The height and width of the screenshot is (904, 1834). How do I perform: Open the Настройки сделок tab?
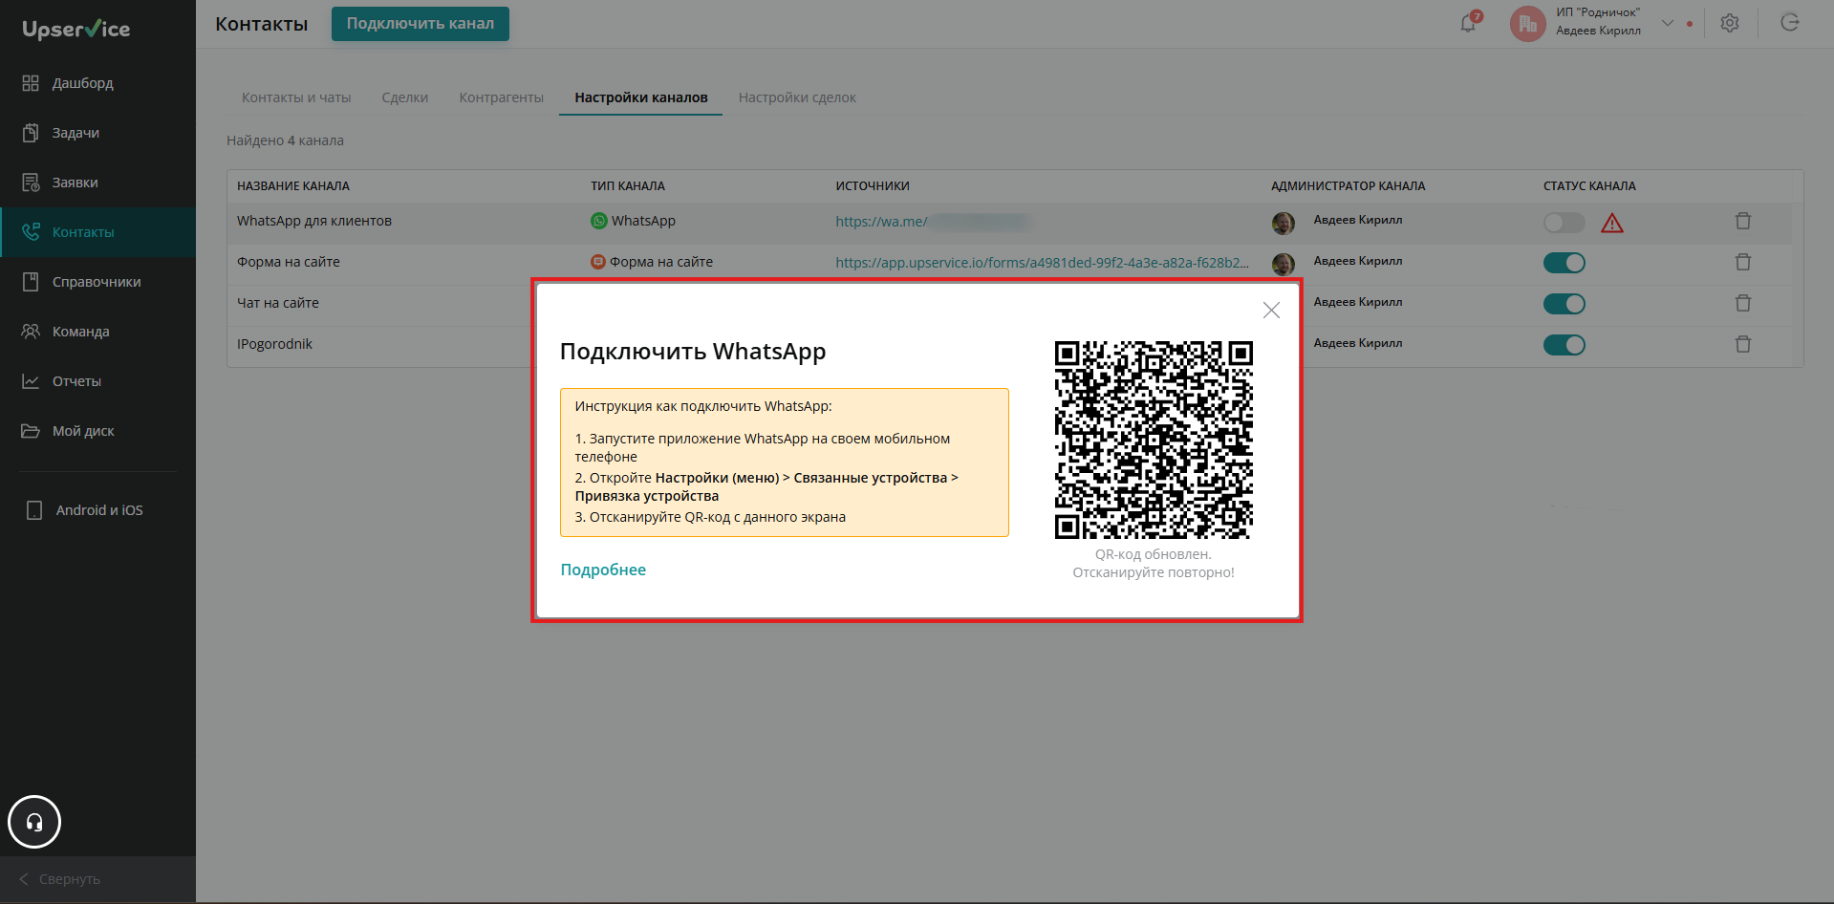pyautogui.click(x=797, y=97)
